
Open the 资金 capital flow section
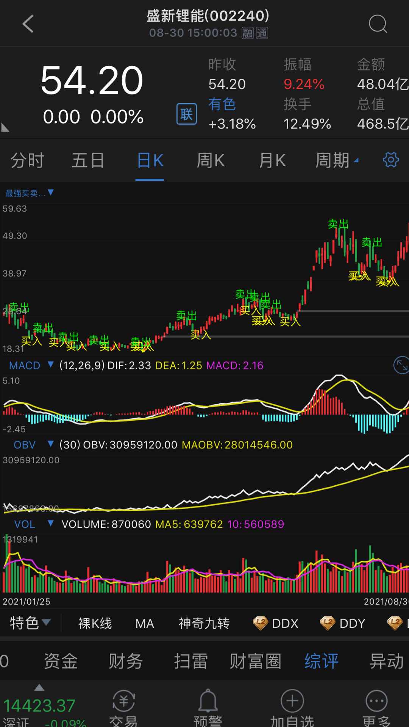[x=61, y=661]
